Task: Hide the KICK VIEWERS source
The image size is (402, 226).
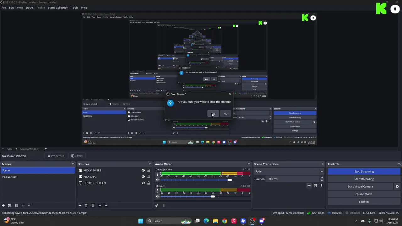Action: pos(143,170)
